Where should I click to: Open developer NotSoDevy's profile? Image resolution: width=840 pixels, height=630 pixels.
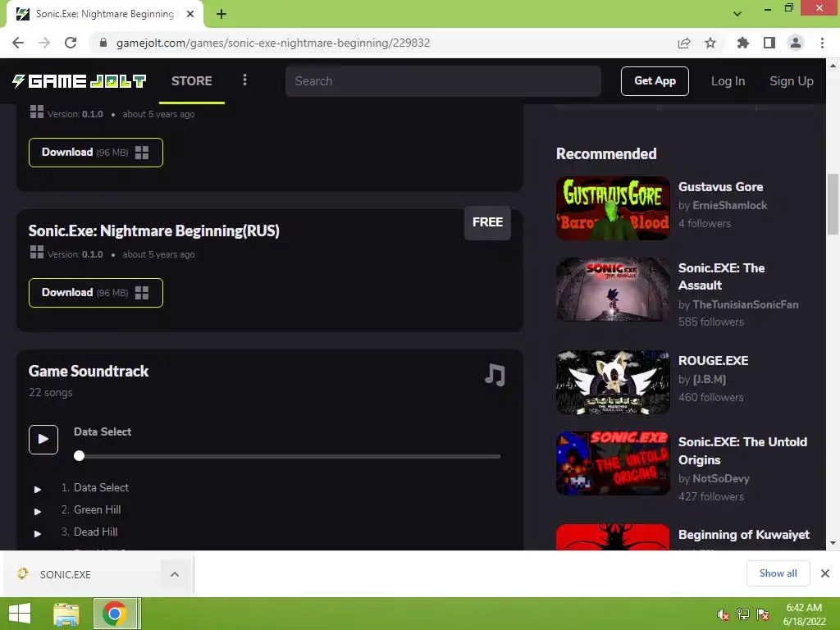pos(720,478)
